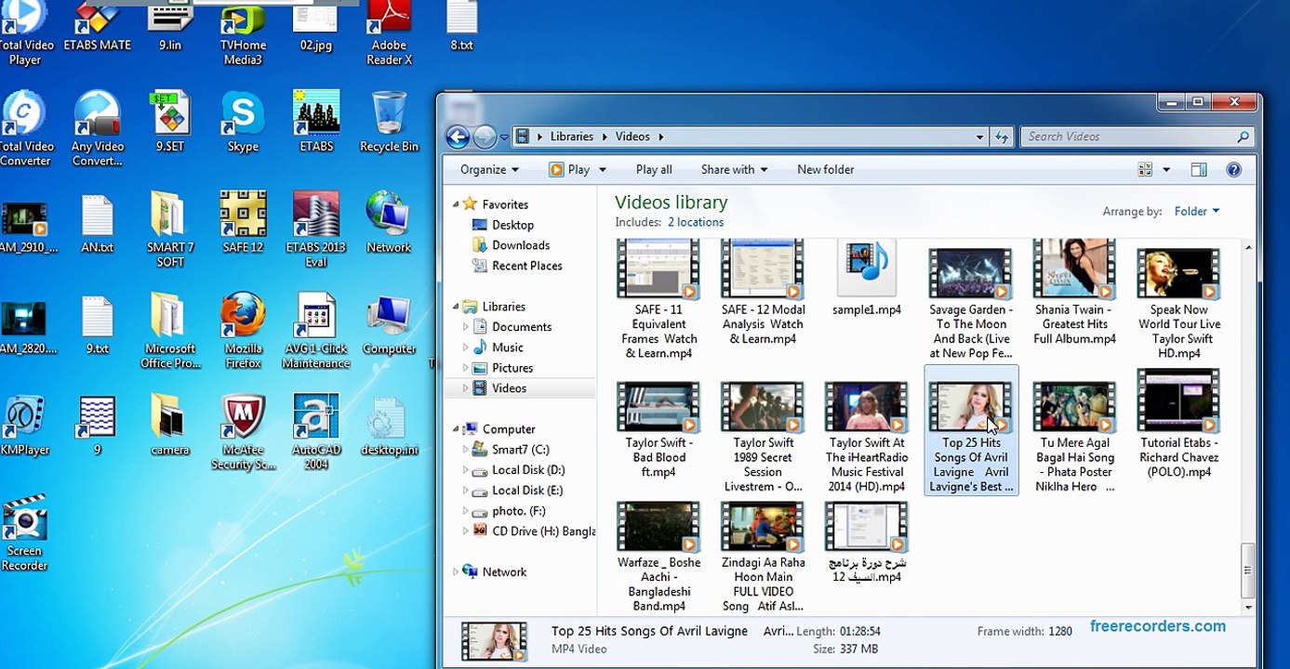Open the Screen Recorder desktop shortcut
The width and height of the screenshot is (1290, 669).
[x=25, y=533]
